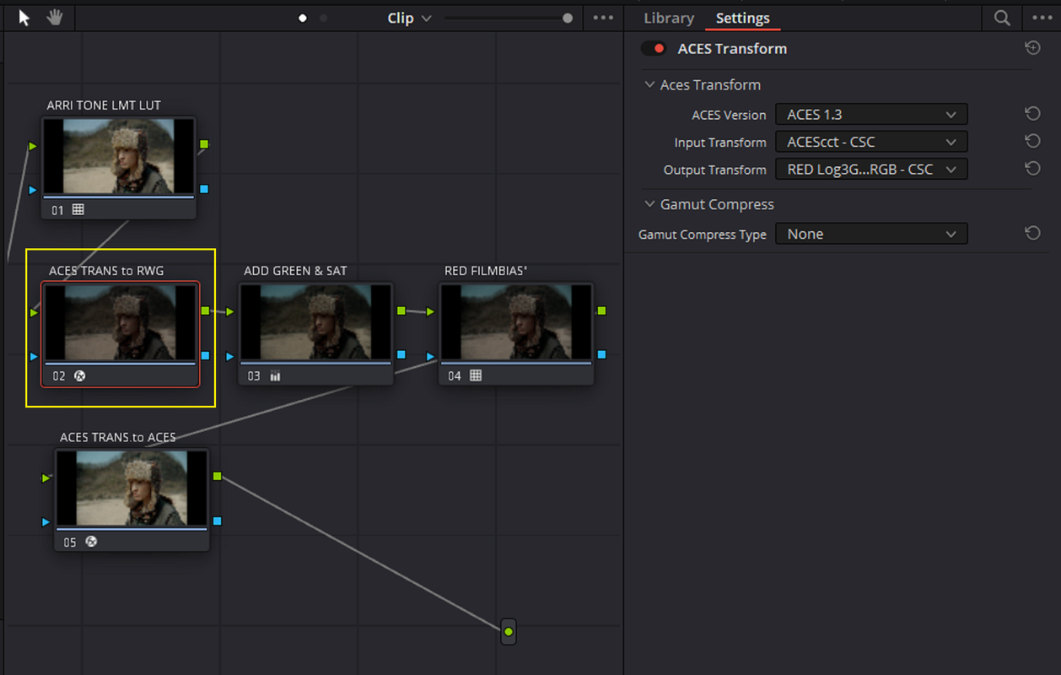Reset the ACES Version setting
Viewport: 1061px width, 675px height.
(x=1032, y=114)
